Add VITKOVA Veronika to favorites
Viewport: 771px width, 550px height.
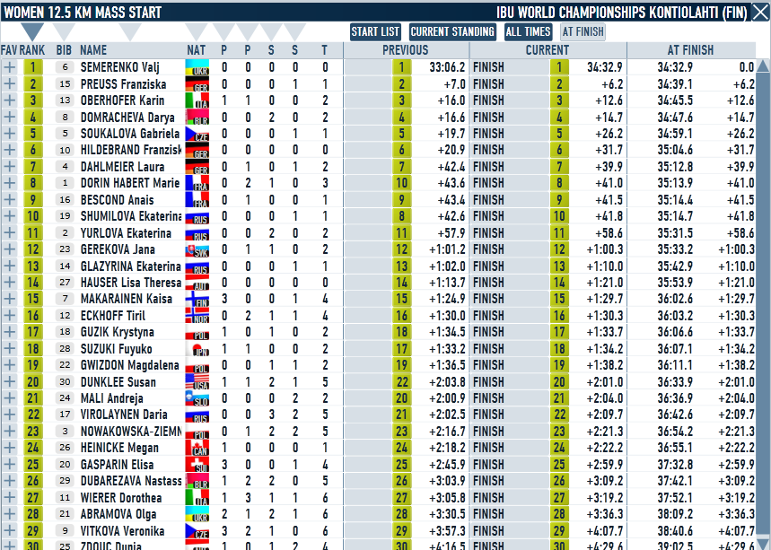[x=9, y=531]
